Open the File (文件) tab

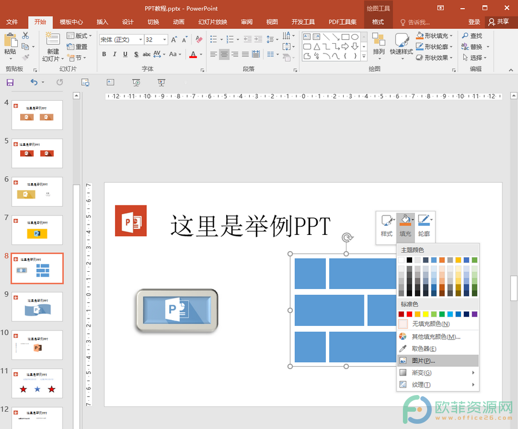[12, 22]
